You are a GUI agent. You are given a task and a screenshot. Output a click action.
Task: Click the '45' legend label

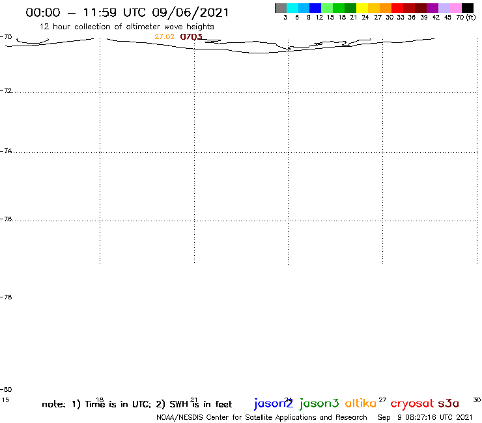[x=447, y=18]
